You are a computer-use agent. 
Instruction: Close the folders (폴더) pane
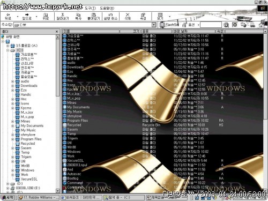57,32
